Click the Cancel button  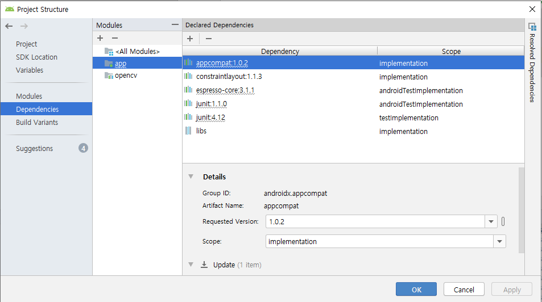[x=464, y=290]
